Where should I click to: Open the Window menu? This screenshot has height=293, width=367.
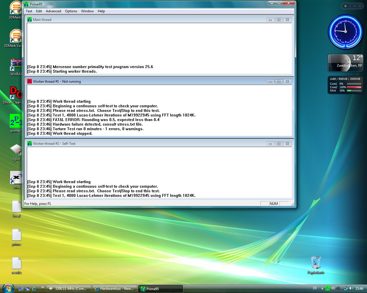87,11
